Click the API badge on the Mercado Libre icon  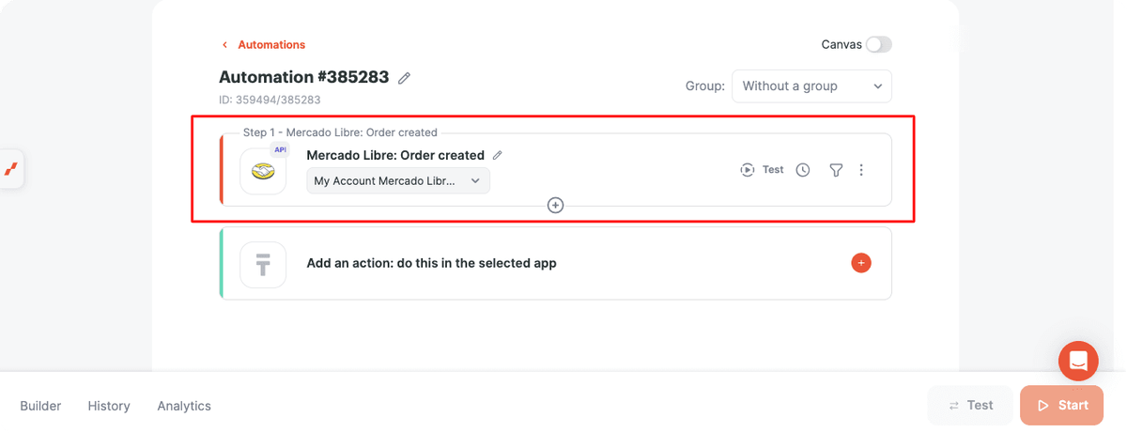pyautogui.click(x=279, y=150)
